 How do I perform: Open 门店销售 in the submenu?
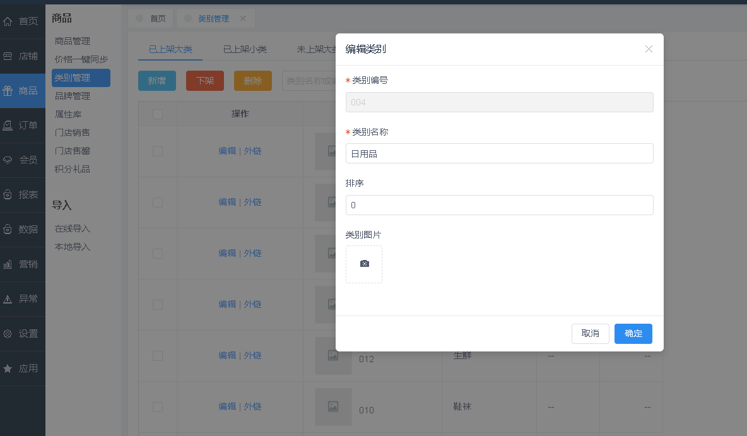click(x=73, y=133)
